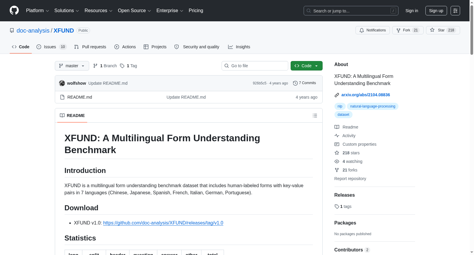Focus the Search or jump to field

coord(351,11)
